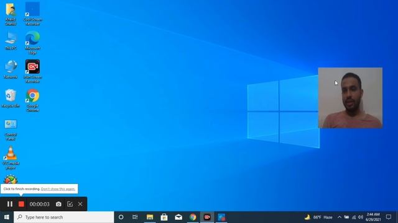Switch to the iFun Screen Recorder taskbar icon
This screenshot has height=223, width=398.
point(207,217)
